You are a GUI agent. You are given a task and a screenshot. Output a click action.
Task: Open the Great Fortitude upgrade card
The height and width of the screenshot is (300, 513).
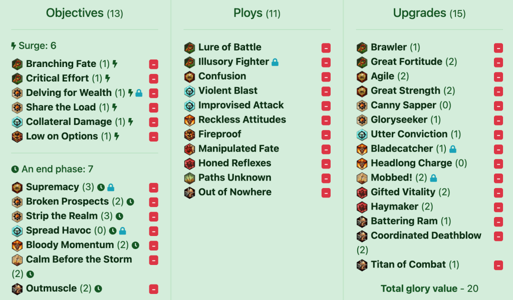(406, 61)
